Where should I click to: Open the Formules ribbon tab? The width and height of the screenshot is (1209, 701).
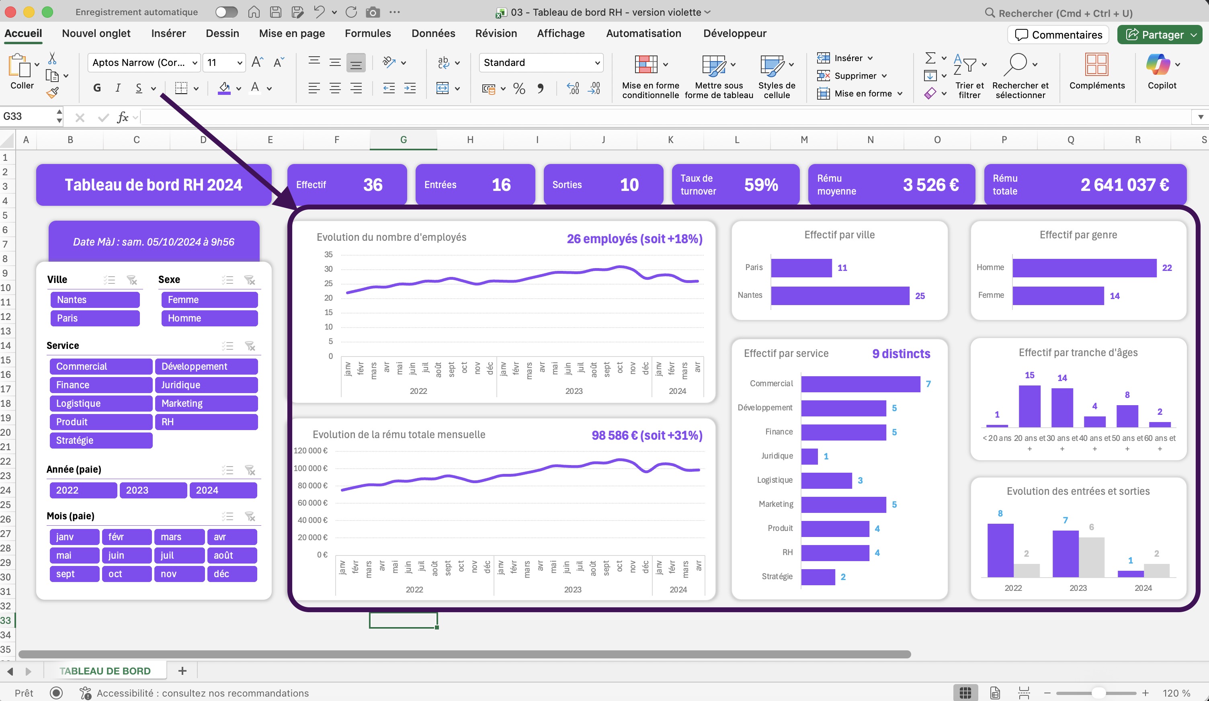pos(367,34)
